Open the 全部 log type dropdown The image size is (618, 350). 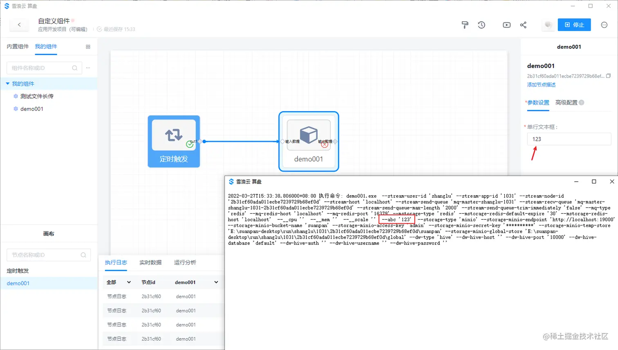click(x=119, y=282)
